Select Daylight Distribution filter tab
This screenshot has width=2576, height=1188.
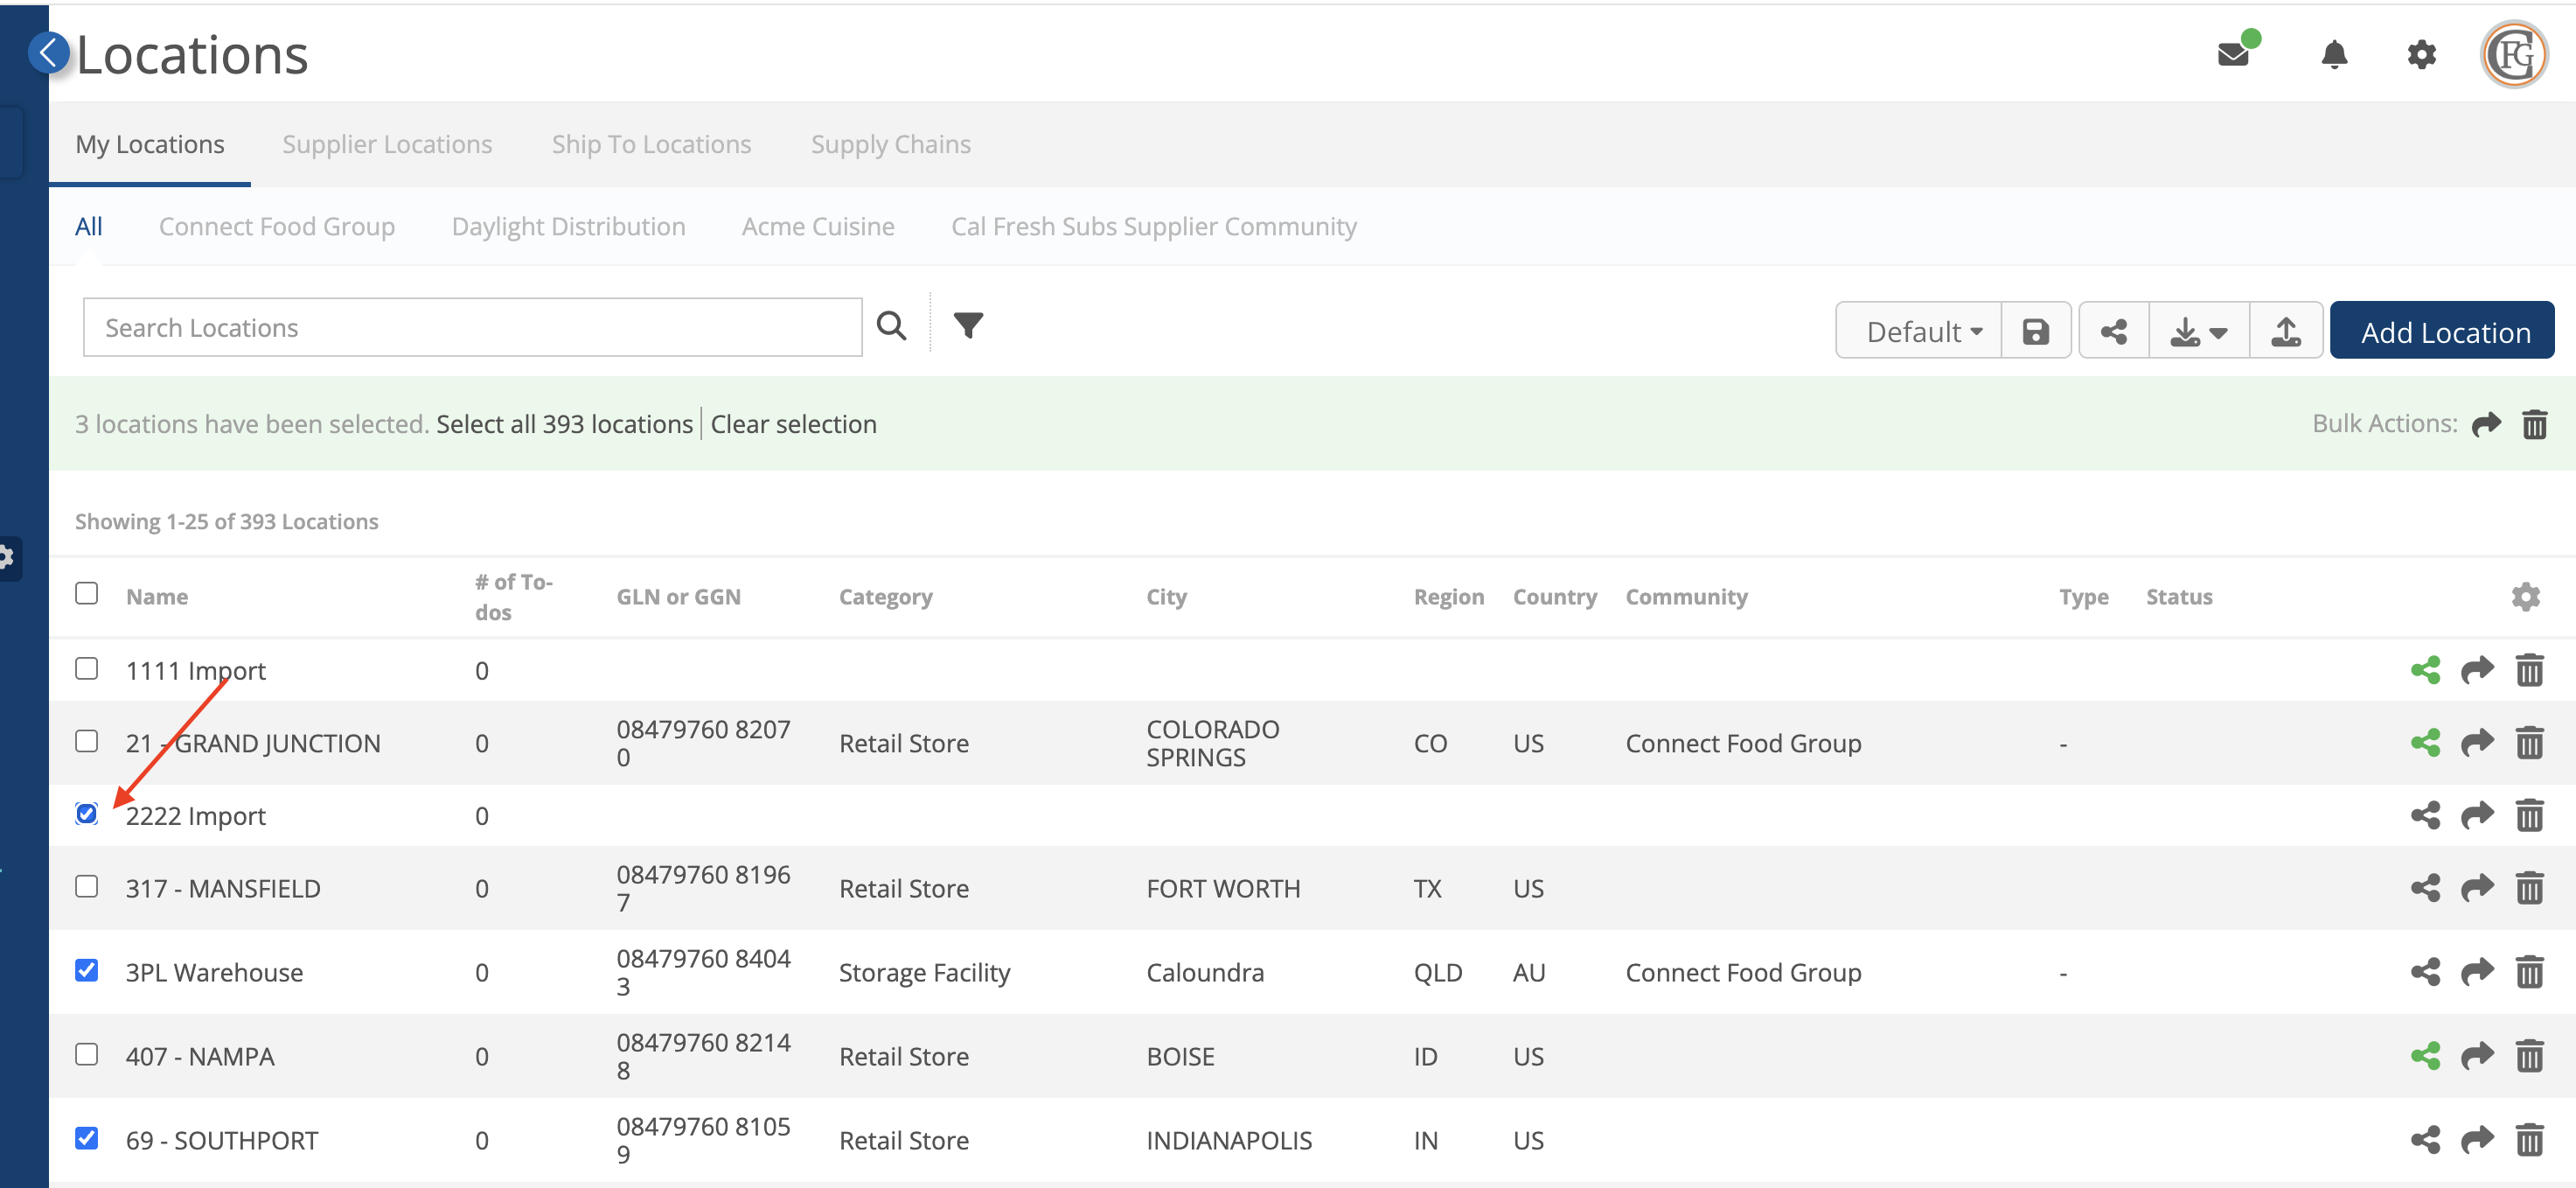pyautogui.click(x=568, y=227)
